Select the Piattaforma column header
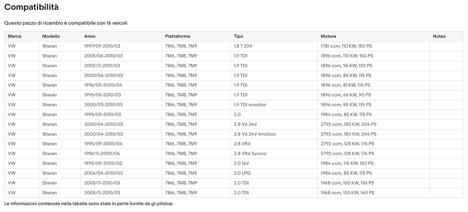This screenshot has height=212, width=468. [x=177, y=36]
